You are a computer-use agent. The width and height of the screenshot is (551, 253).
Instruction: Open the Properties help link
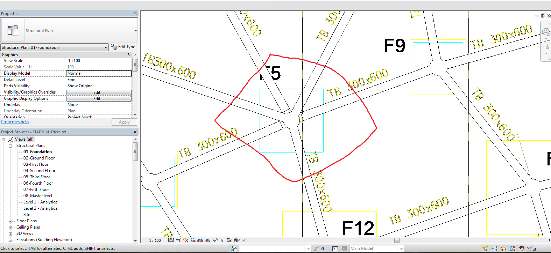click(x=15, y=122)
